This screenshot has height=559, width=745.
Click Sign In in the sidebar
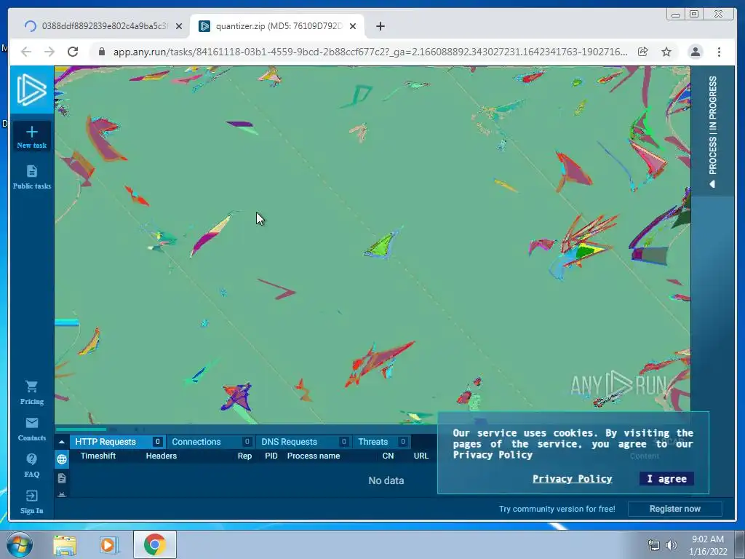[32, 502]
